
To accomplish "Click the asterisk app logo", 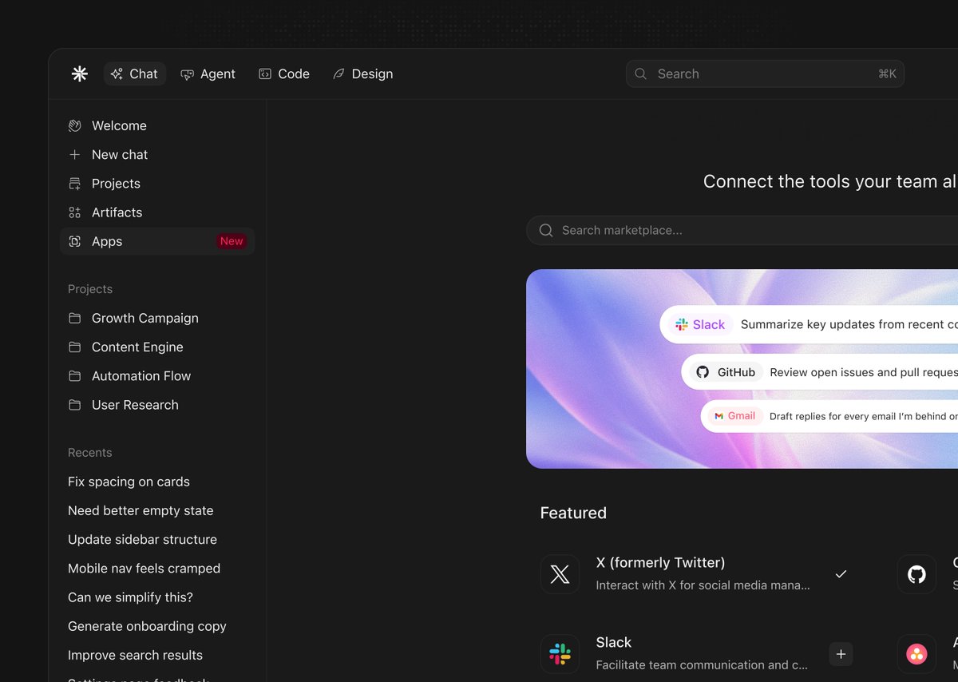I will point(80,73).
